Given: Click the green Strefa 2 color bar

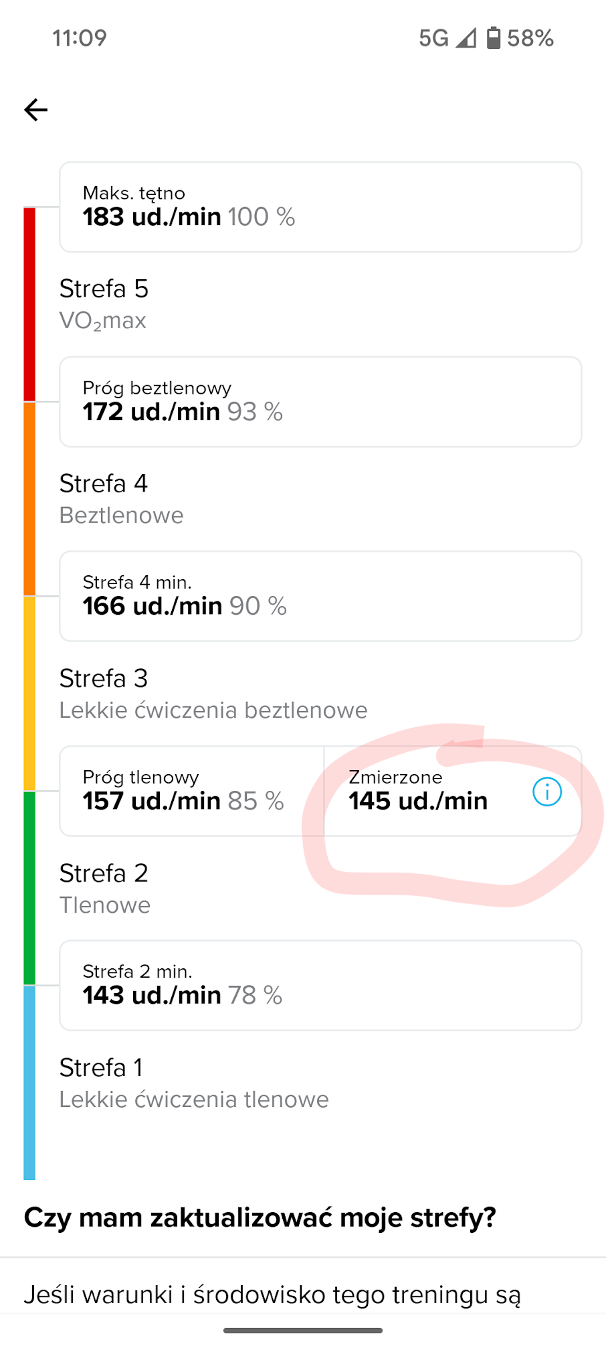Looking at the screenshot, I should [x=29, y=889].
